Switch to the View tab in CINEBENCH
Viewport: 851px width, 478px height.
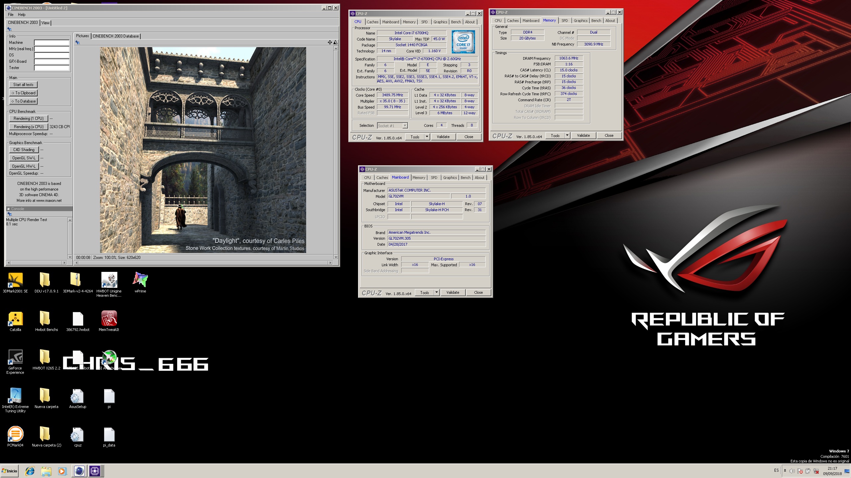pos(46,23)
